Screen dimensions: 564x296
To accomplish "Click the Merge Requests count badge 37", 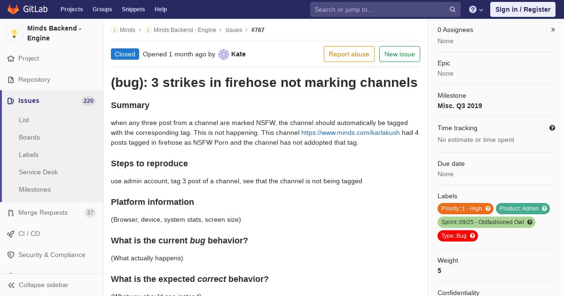I will click(x=90, y=213).
